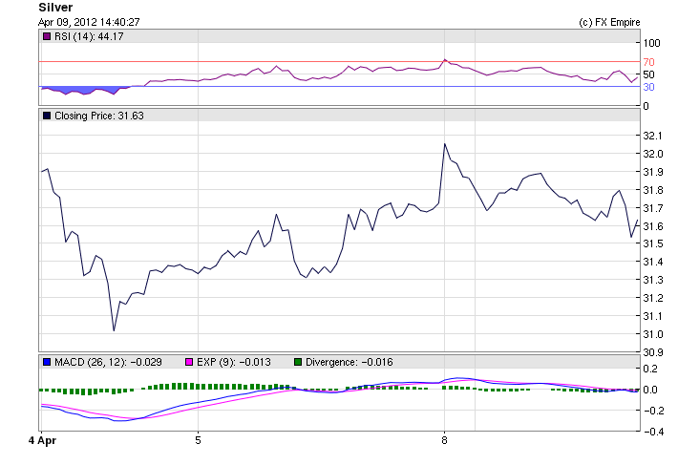This screenshot has height=465, width=678.
Task: Click the 'Divergence: -0.016' label
Action: coord(350,362)
